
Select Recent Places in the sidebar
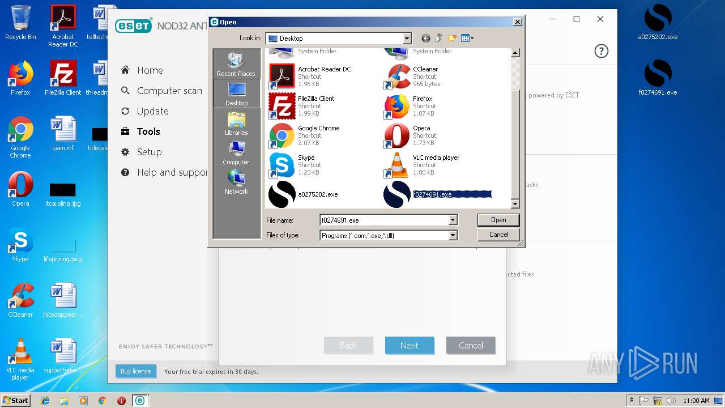236,64
